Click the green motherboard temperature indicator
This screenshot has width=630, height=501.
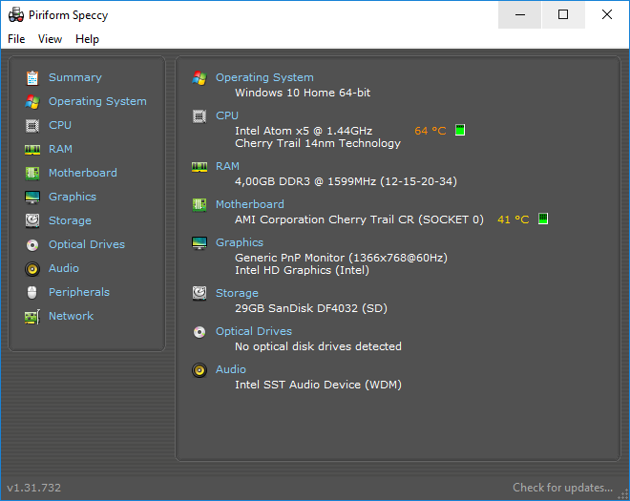[x=543, y=219]
